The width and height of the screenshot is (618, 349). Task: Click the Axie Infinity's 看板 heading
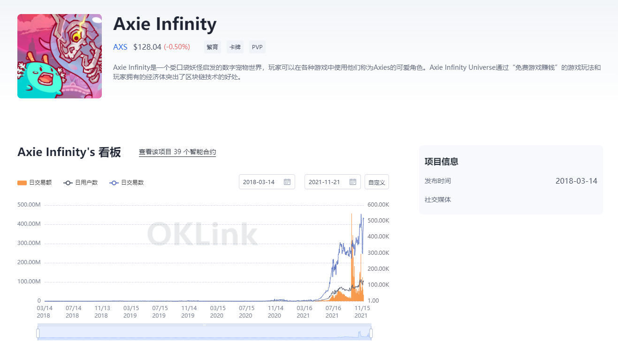[69, 152]
